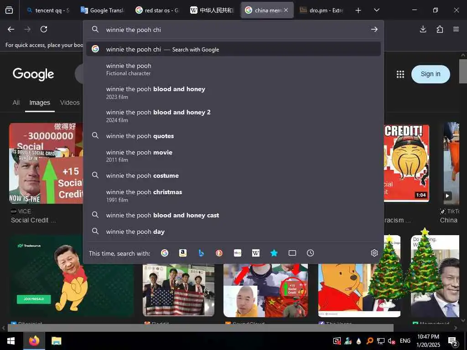467x350 pixels.
Task: Click the vertical page scrollbar
Action: click(x=463, y=72)
